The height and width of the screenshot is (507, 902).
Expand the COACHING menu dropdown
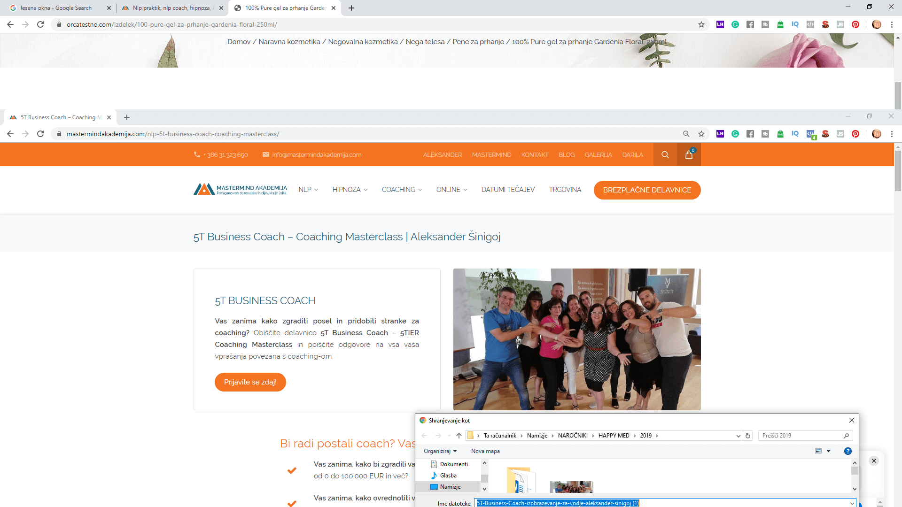click(x=402, y=190)
